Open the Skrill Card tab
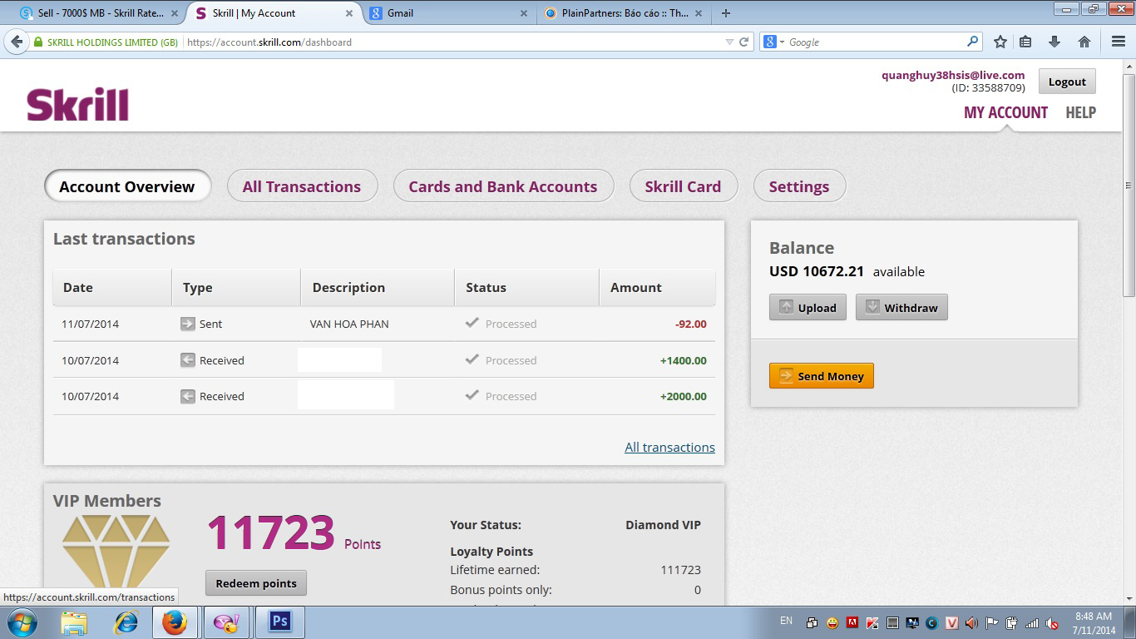Image resolution: width=1136 pixels, height=639 pixels. click(x=683, y=186)
